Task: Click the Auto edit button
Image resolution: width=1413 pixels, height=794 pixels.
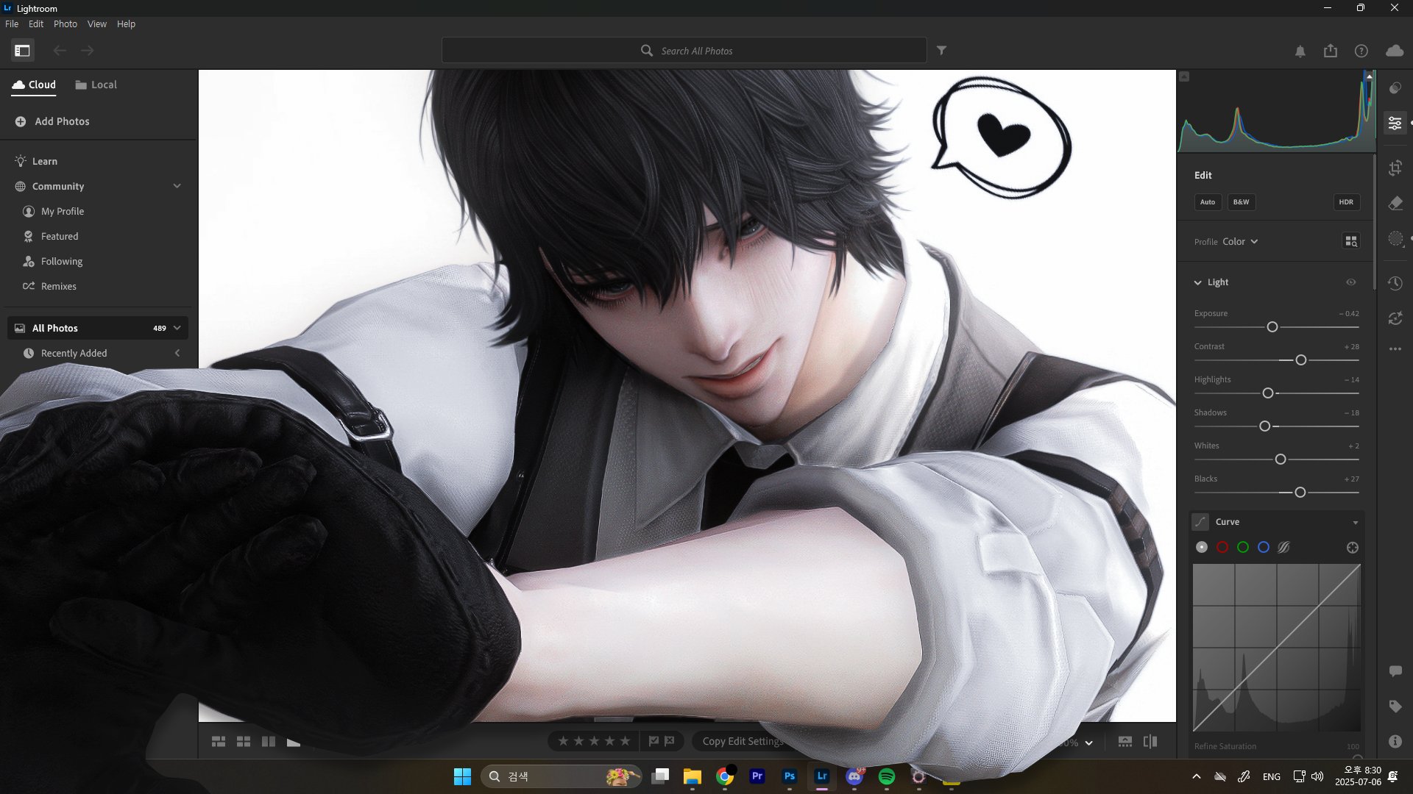Action: click(1208, 202)
